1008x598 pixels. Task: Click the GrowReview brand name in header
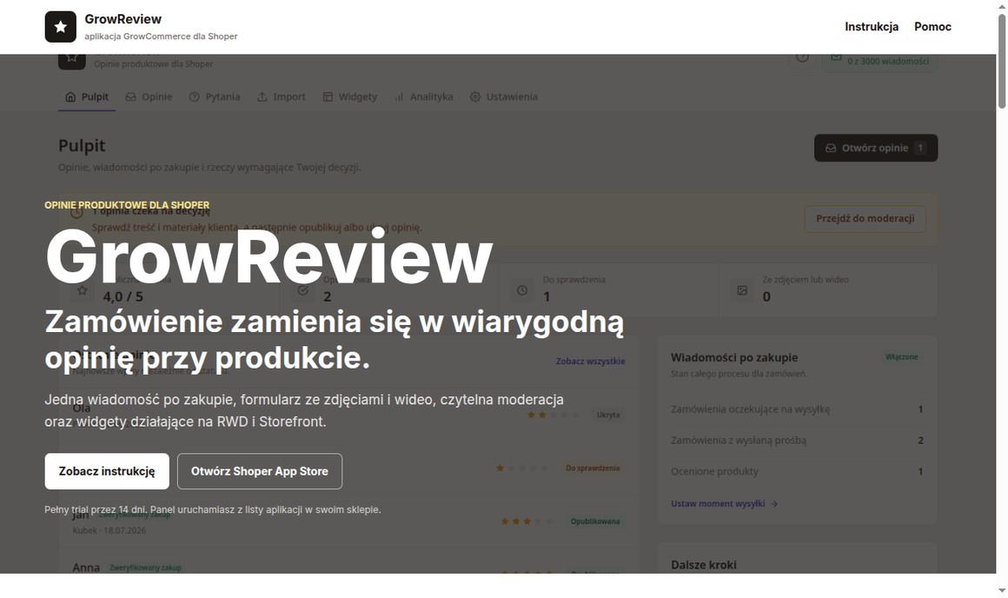click(x=123, y=19)
